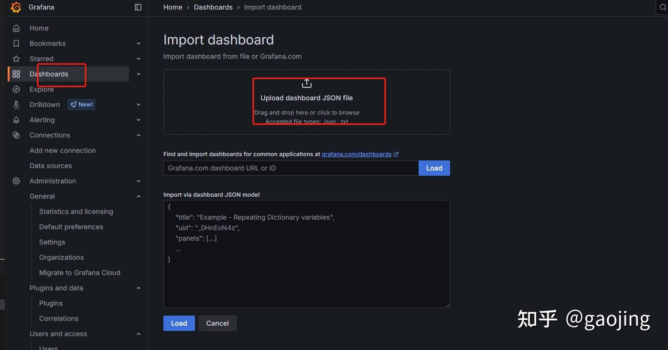Viewport: 668px width, 350px height.
Task: Open Dashboards from the breadcrumb
Action: coord(213,7)
